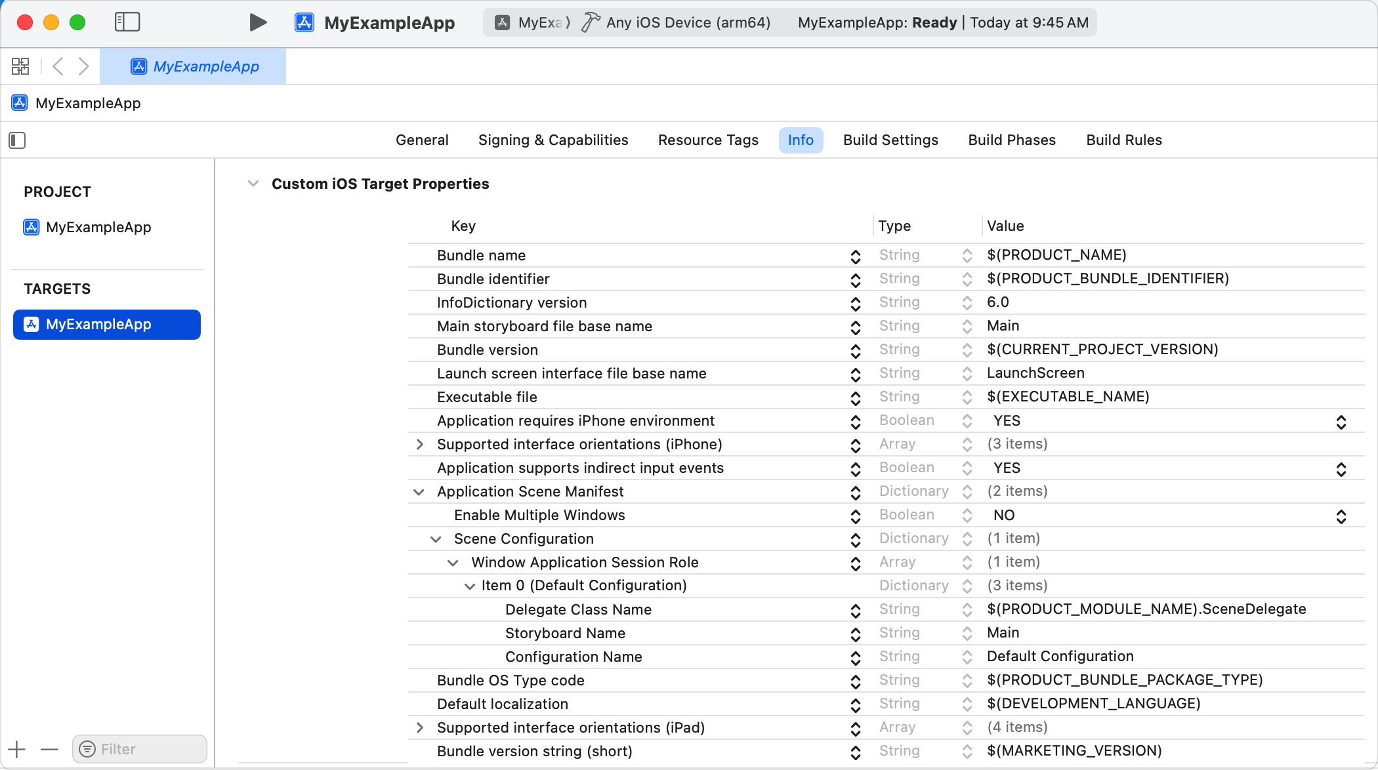Open YES value popup for iPhone environment
Screen dimensions: 1378x770
click(x=1341, y=421)
